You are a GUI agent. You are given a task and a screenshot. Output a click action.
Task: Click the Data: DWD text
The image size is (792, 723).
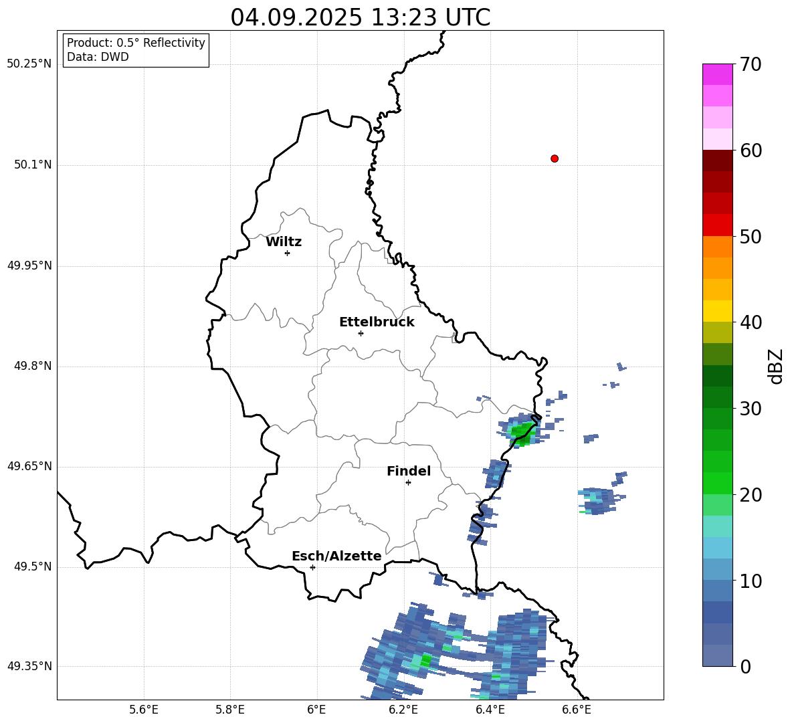(x=98, y=57)
